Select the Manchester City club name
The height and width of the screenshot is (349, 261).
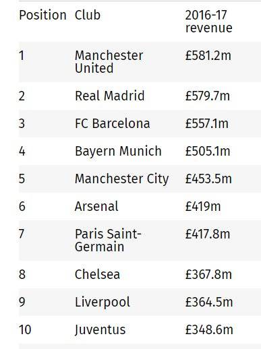[x=121, y=179]
